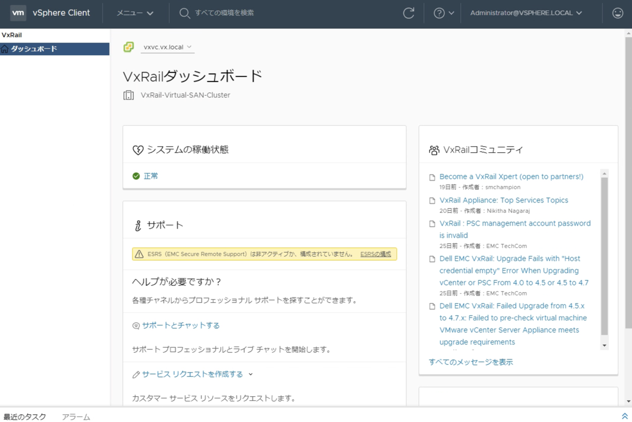Click the VxRailダッシュボード page title
Image resolution: width=632 pixels, height=422 pixels.
[192, 76]
